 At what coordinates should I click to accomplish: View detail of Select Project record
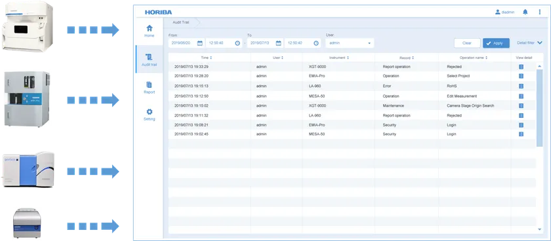click(x=521, y=76)
